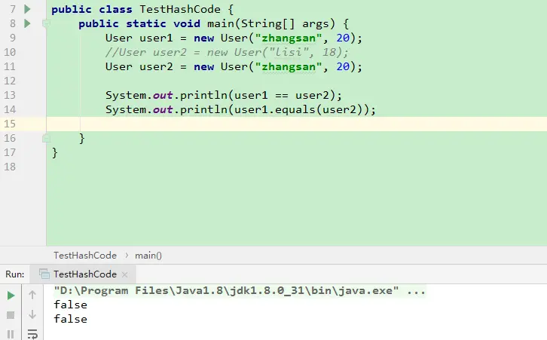
Task: Click the java.exe command line in the console
Action: pos(240,291)
